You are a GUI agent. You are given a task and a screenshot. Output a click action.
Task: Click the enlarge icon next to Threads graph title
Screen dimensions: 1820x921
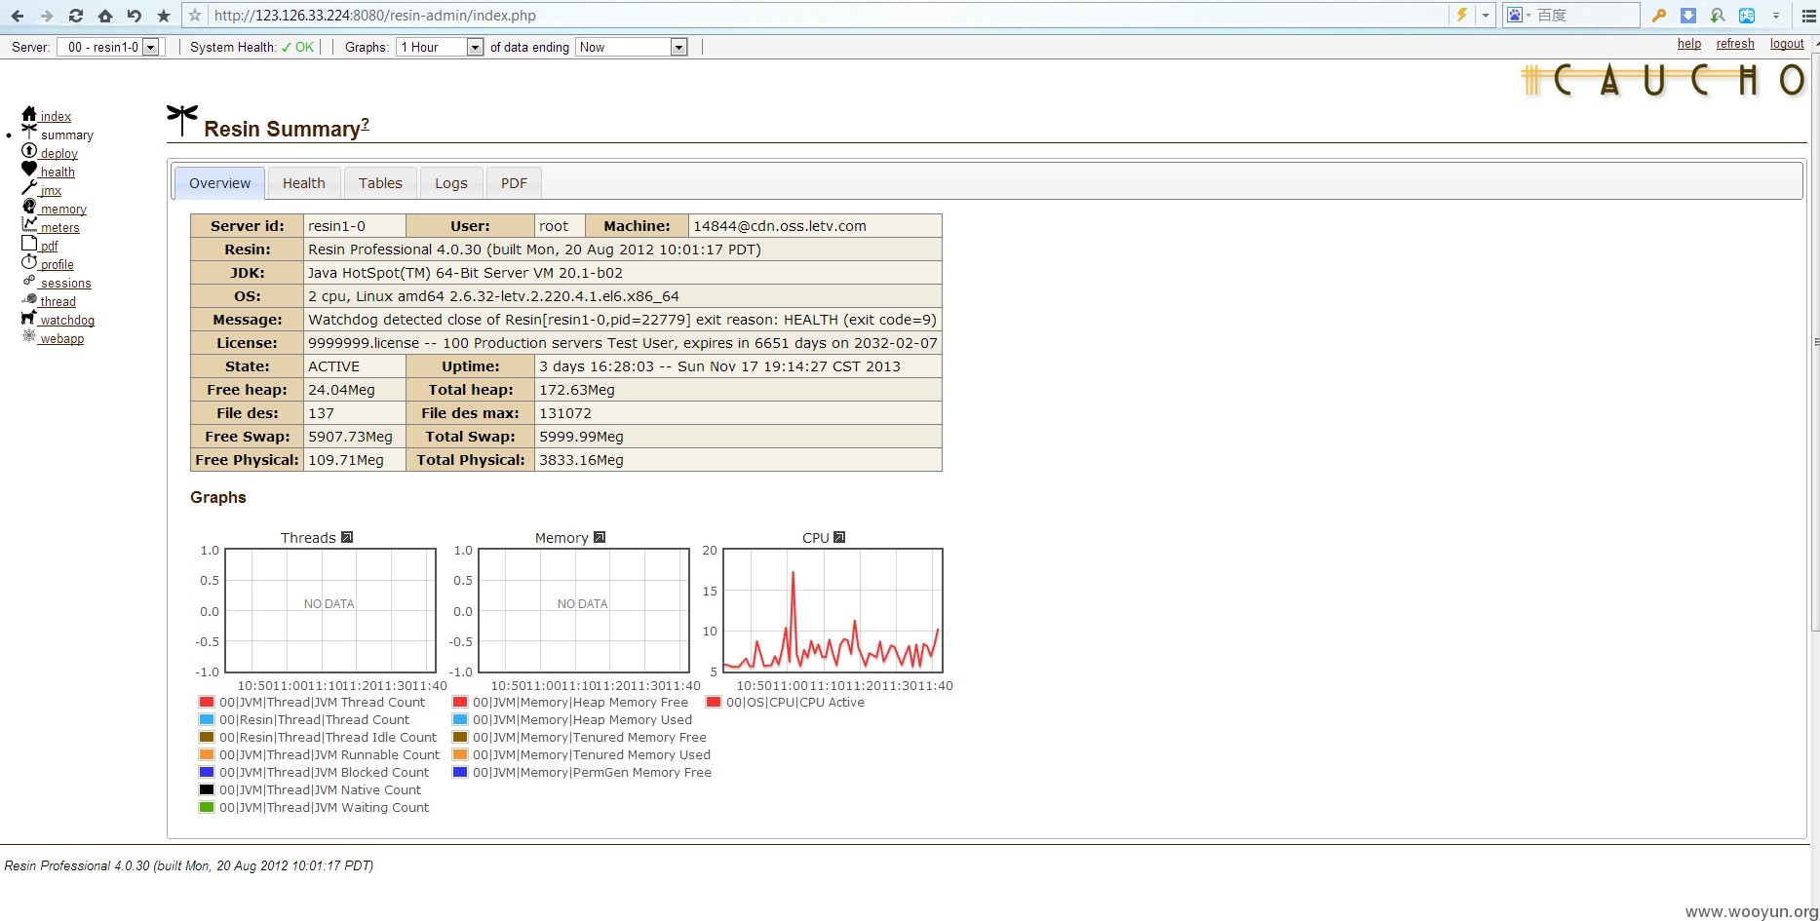click(x=347, y=537)
